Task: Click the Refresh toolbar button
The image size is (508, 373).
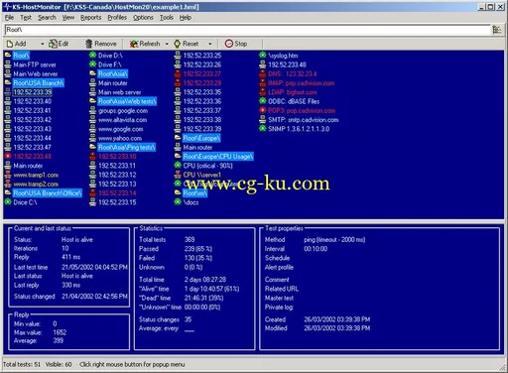Action: (x=145, y=44)
